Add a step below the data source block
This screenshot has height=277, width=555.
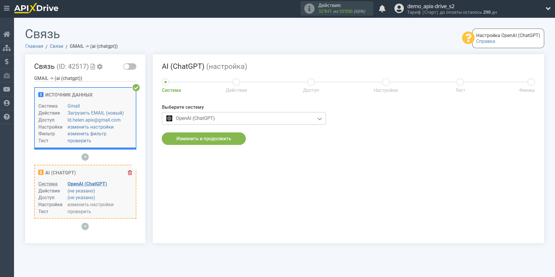click(x=85, y=157)
